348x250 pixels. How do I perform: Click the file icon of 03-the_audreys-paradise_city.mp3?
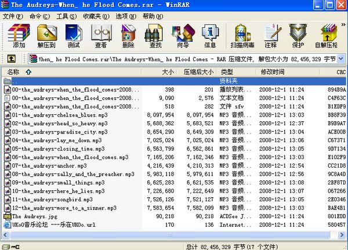point(8,132)
